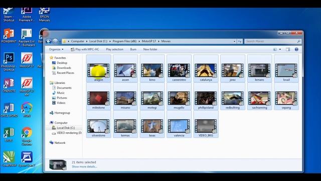Go back using the Back arrow button

point(49,41)
